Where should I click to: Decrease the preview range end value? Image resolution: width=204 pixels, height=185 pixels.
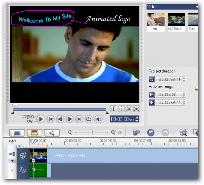click(184, 104)
